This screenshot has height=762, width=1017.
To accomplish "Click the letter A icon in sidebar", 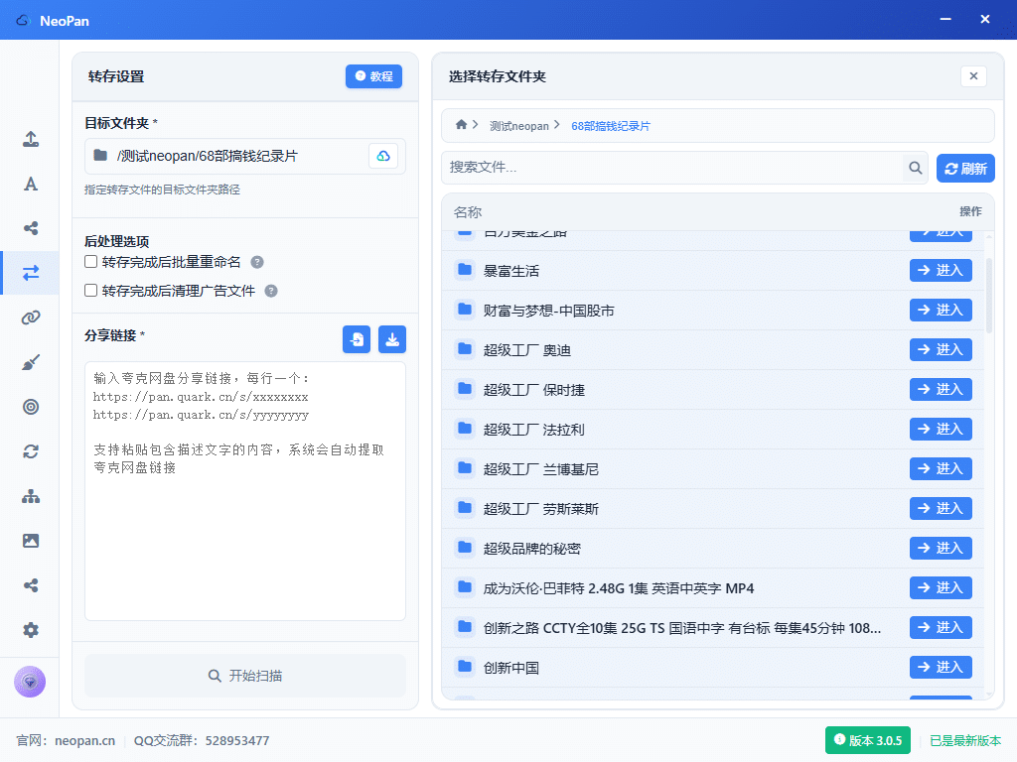I will click(x=31, y=184).
